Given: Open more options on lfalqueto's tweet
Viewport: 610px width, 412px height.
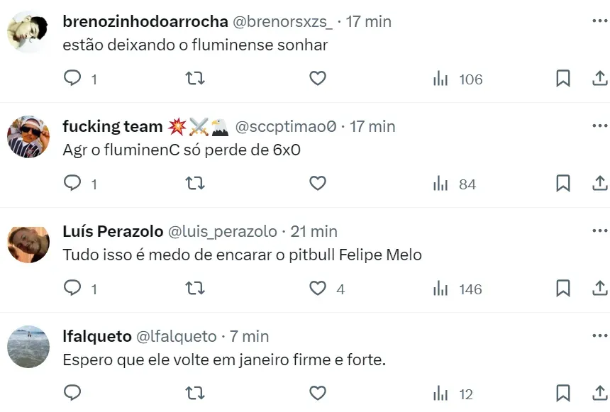Looking at the screenshot, I should [x=599, y=336].
